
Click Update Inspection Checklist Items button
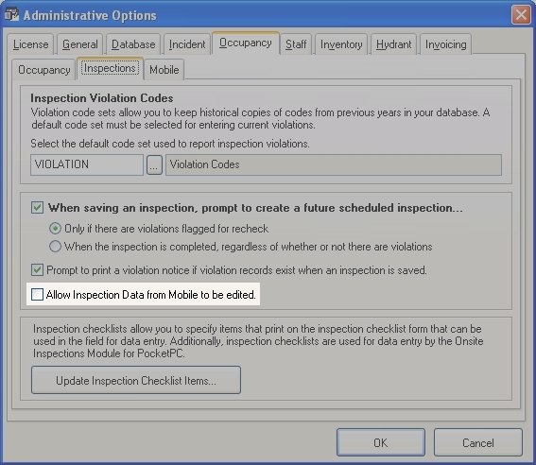[136, 380]
